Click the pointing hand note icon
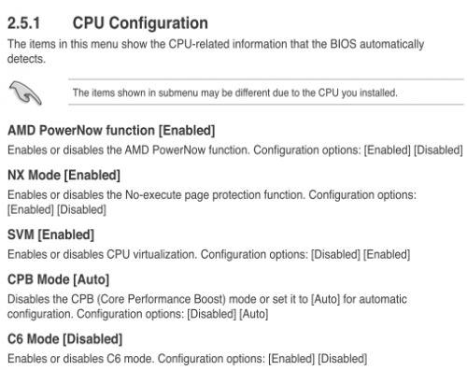 [25, 92]
